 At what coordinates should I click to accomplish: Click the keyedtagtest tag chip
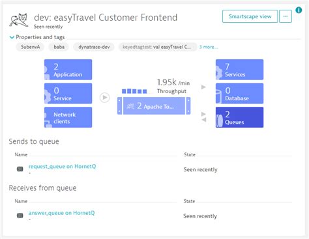coord(157,47)
